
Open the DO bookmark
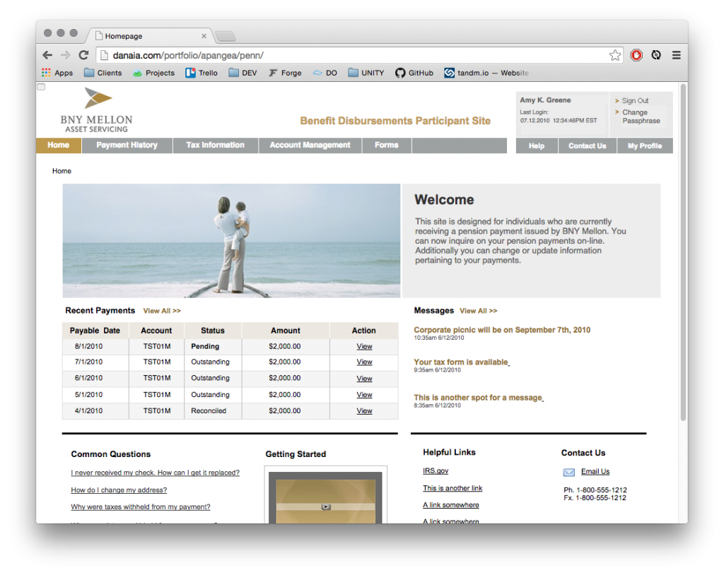tap(325, 73)
